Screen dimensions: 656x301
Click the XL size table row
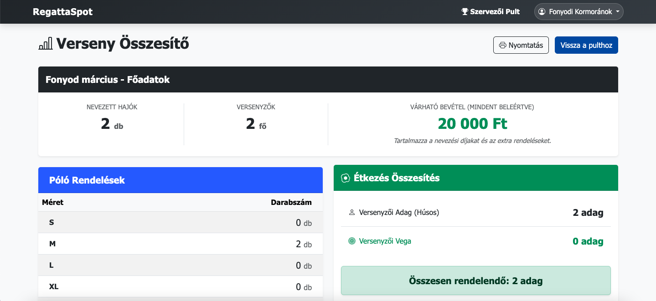click(x=180, y=287)
